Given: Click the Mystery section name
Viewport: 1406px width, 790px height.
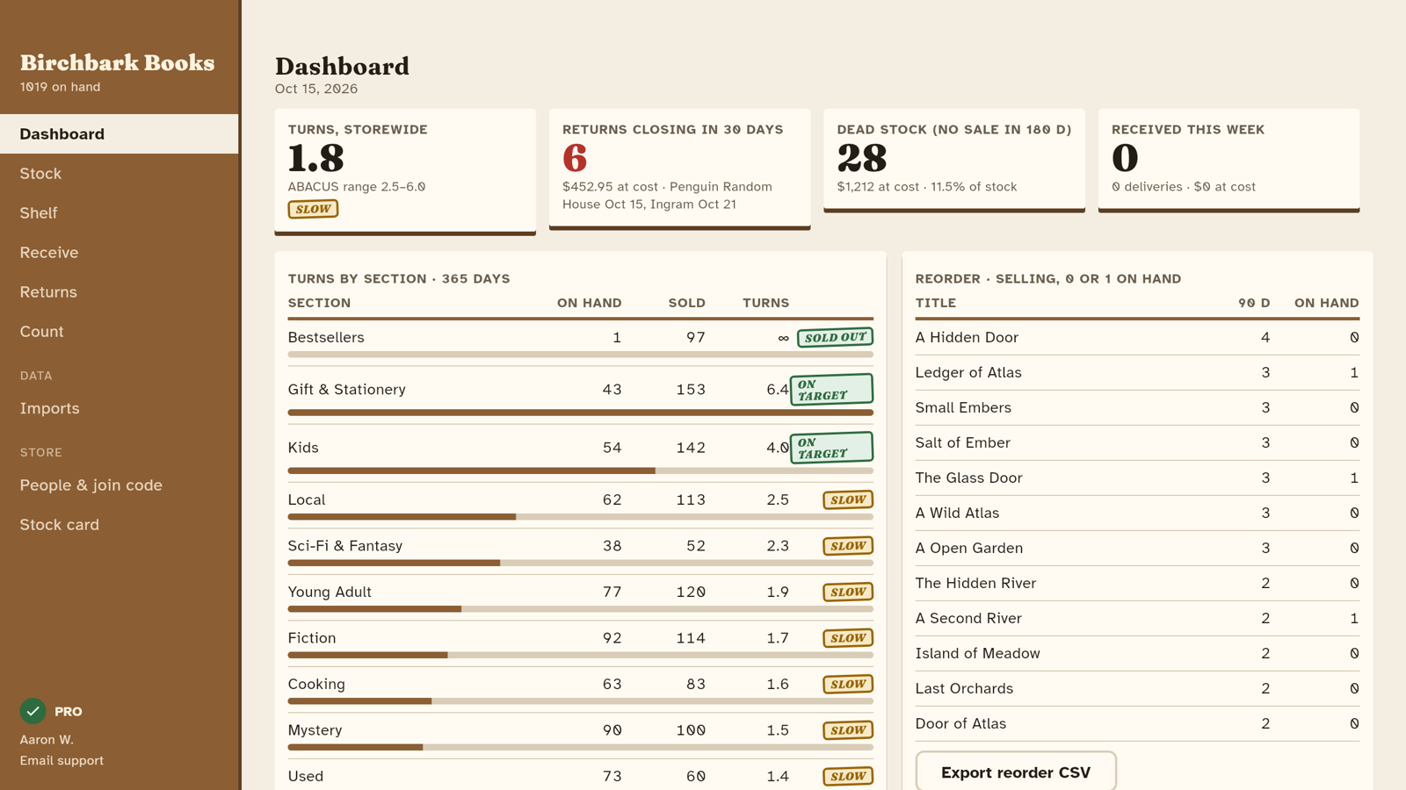Looking at the screenshot, I should [315, 729].
